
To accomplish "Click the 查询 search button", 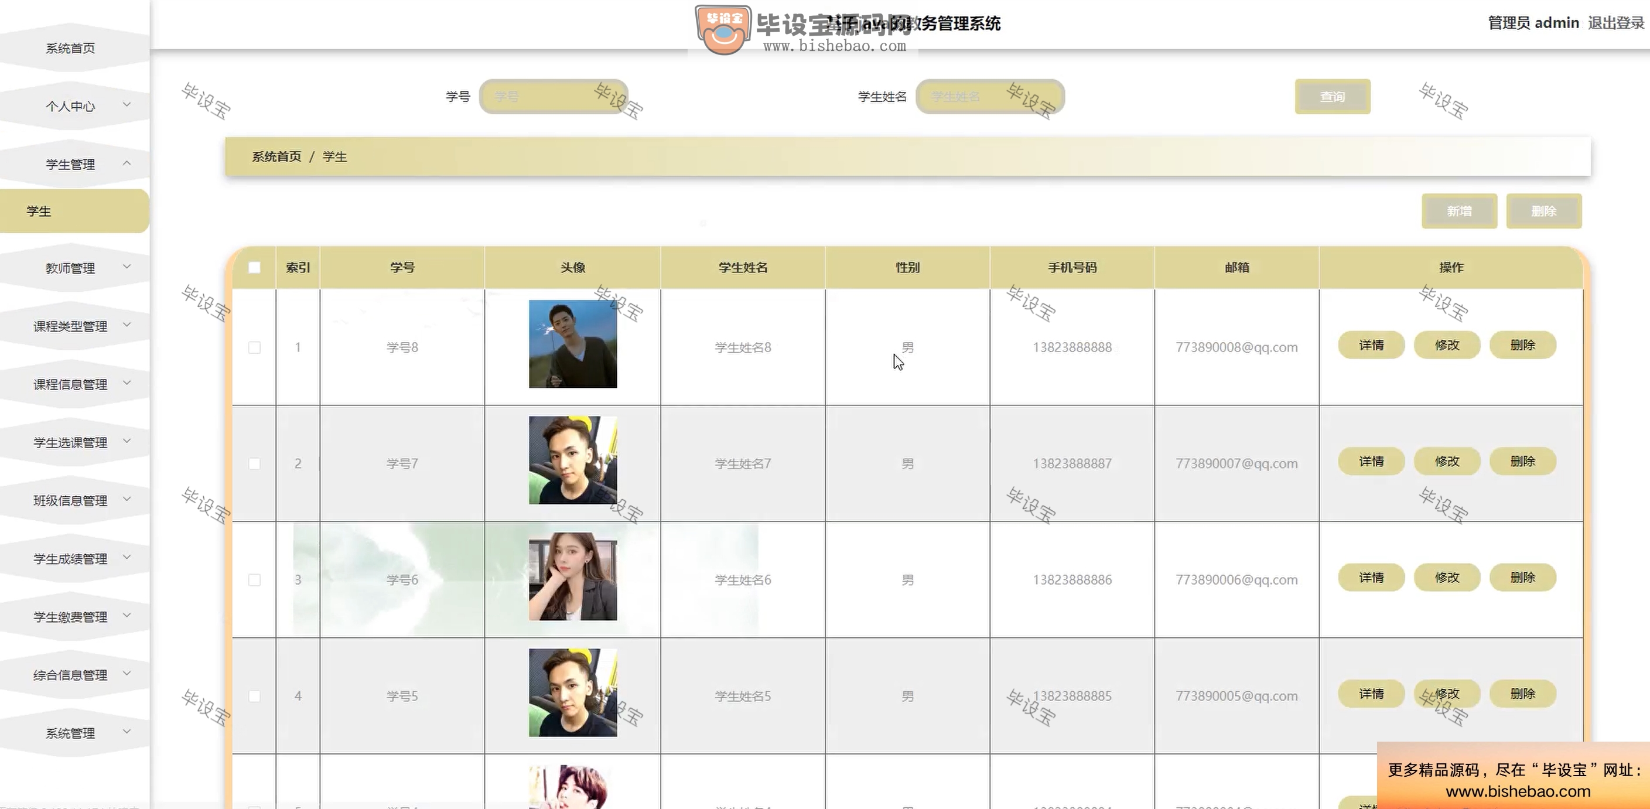I will (1333, 97).
